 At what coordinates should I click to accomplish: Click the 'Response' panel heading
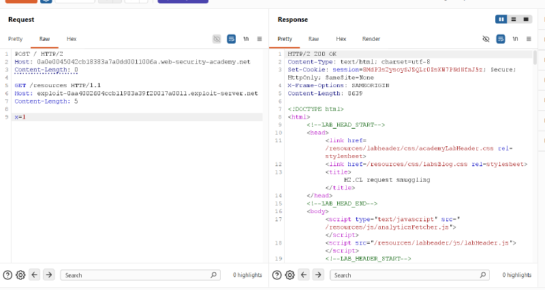coord(293,20)
